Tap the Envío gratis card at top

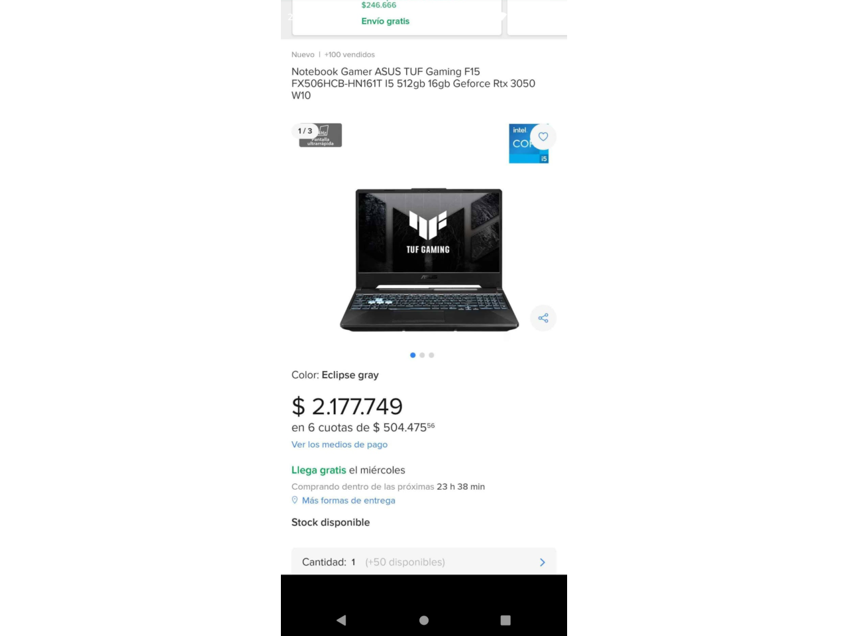click(x=396, y=17)
